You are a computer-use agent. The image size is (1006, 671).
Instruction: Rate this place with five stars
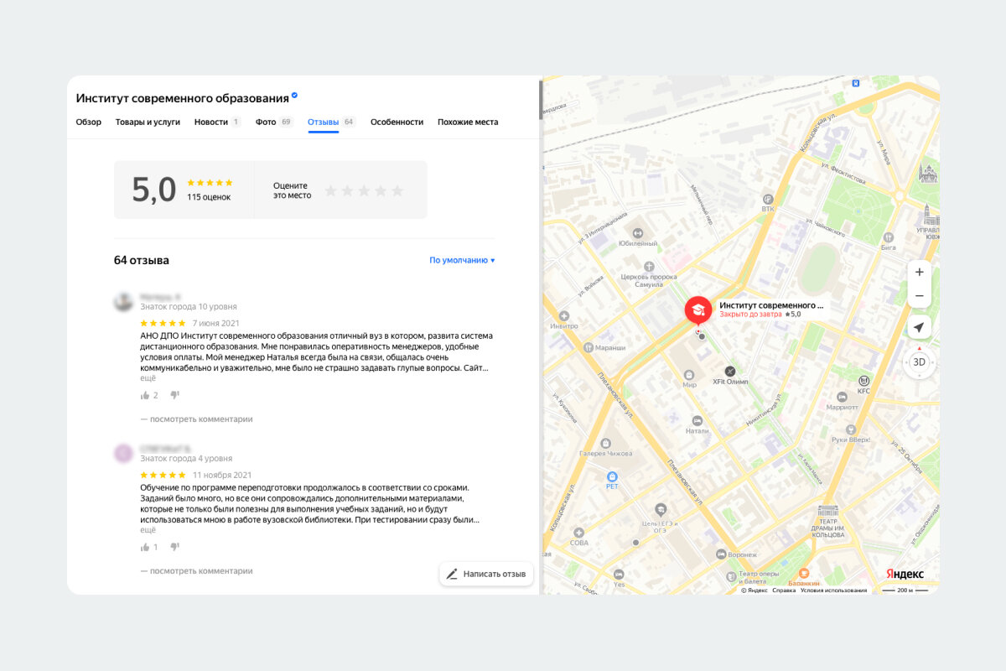(x=397, y=190)
